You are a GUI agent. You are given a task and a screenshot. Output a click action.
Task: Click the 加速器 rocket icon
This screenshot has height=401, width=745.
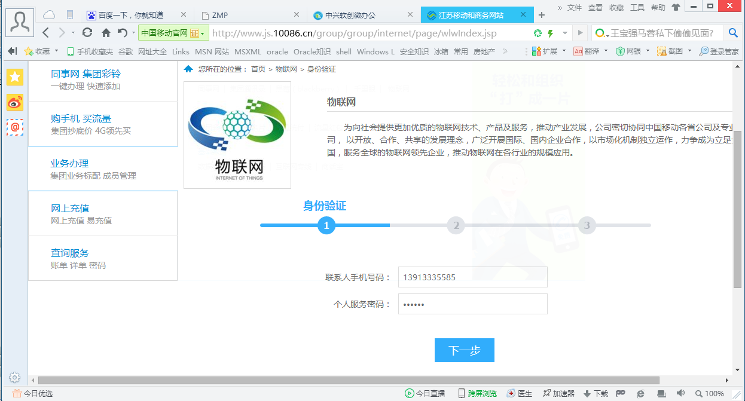click(546, 393)
